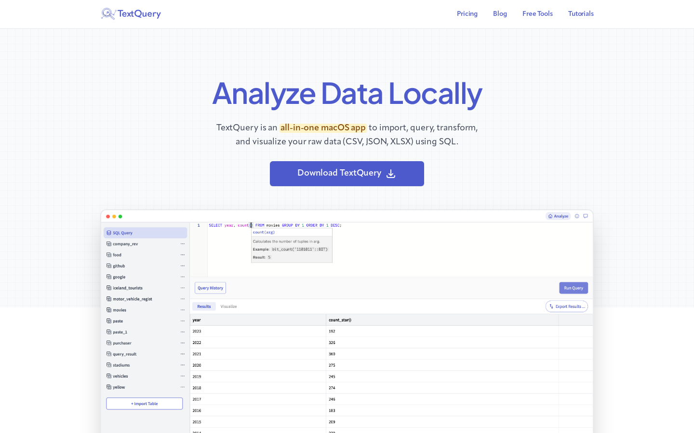Open Query History
Viewport: 694px width, 433px height.
(x=210, y=288)
